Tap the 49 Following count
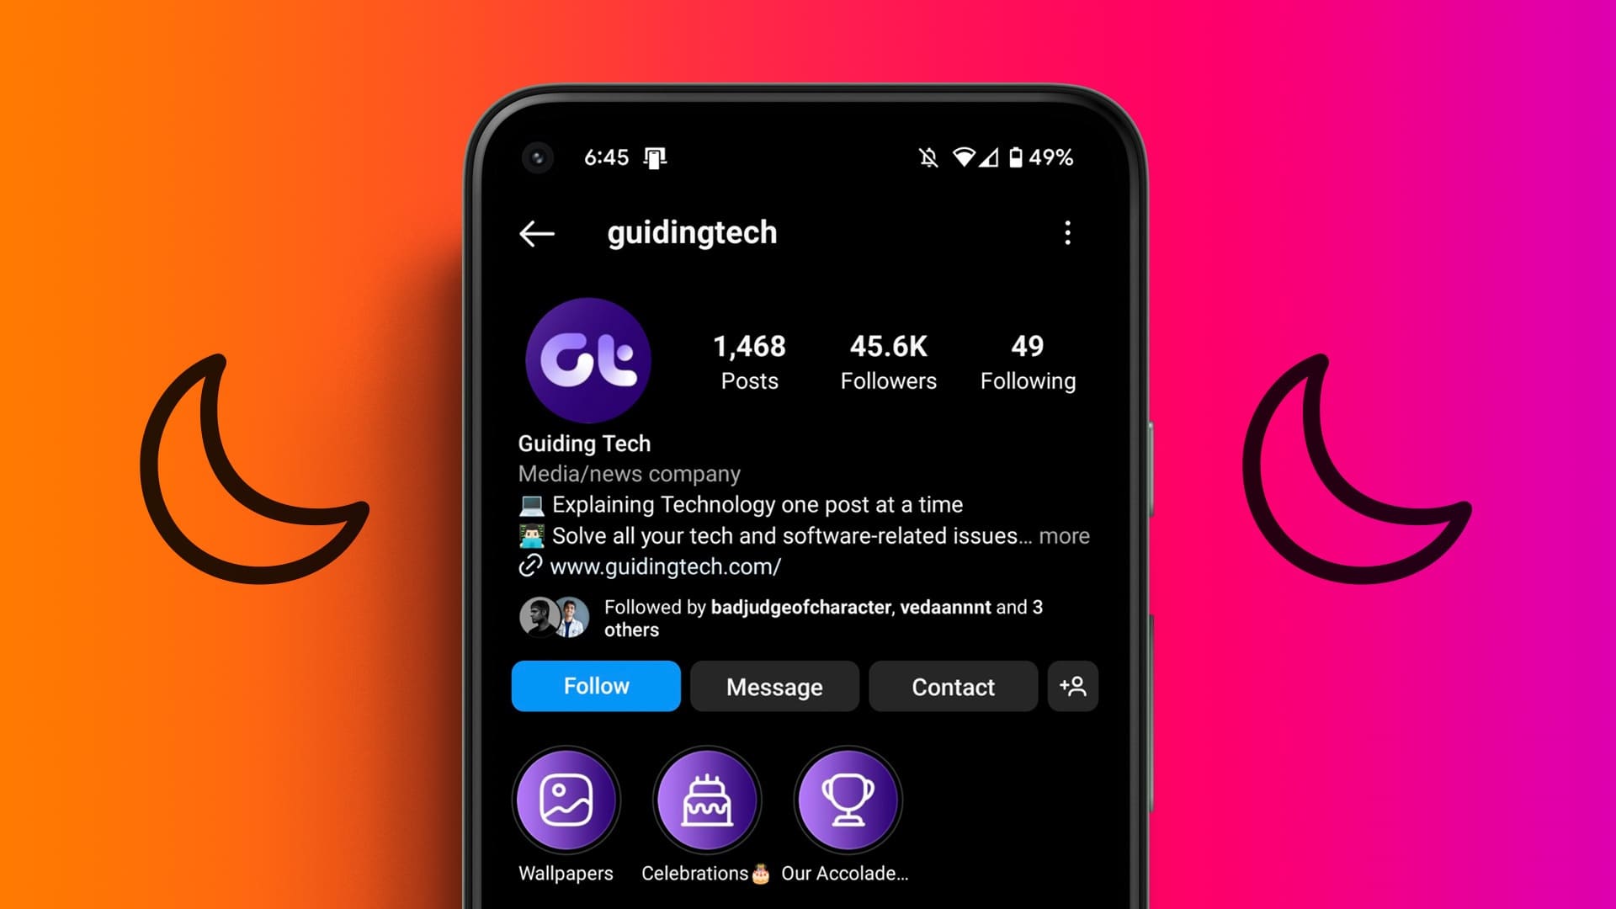This screenshot has height=909, width=1616. pyautogui.click(x=1025, y=359)
